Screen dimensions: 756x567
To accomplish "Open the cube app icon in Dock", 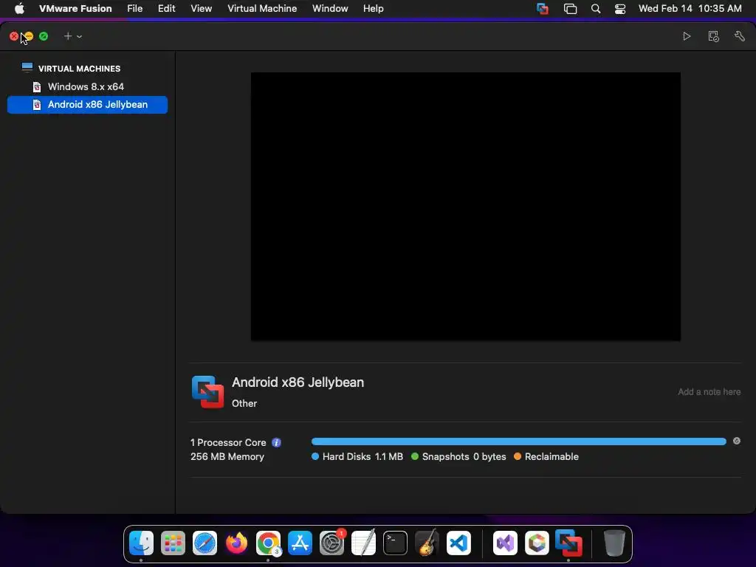I will [x=537, y=543].
